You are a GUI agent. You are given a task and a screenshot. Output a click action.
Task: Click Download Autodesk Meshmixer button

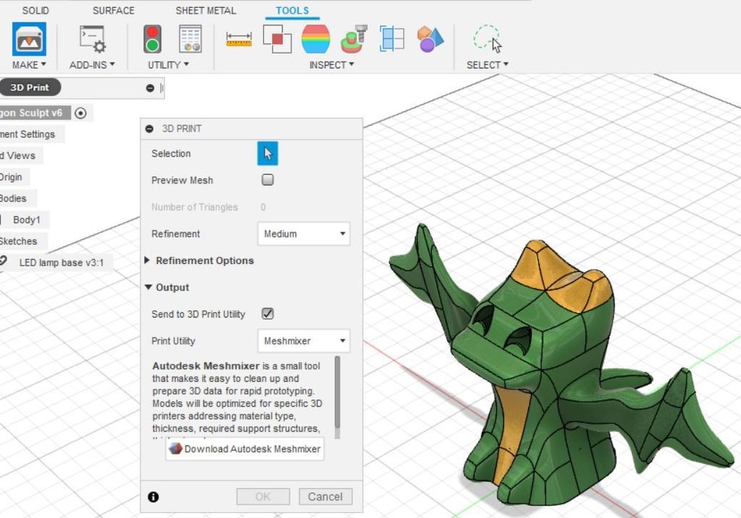(244, 449)
